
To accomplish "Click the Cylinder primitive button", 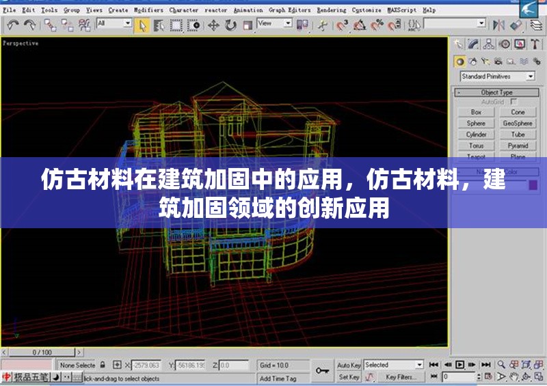I will 476,135.
